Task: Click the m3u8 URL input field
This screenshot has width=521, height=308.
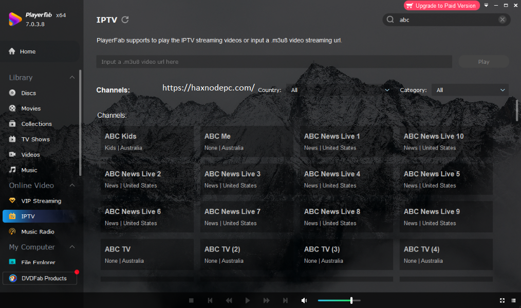Action: pyautogui.click(x=274, y=62)
